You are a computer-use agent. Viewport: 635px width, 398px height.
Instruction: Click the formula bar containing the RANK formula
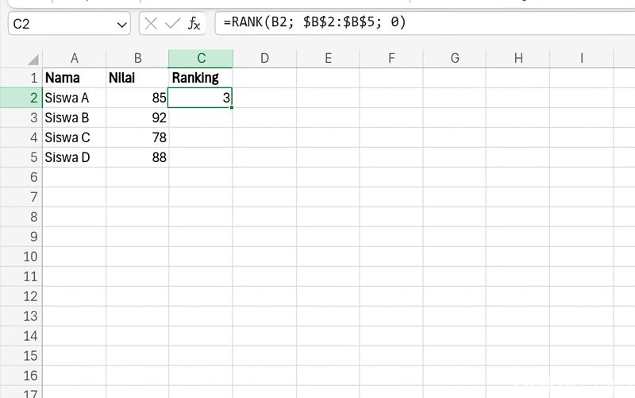click(x=425, y=23)
